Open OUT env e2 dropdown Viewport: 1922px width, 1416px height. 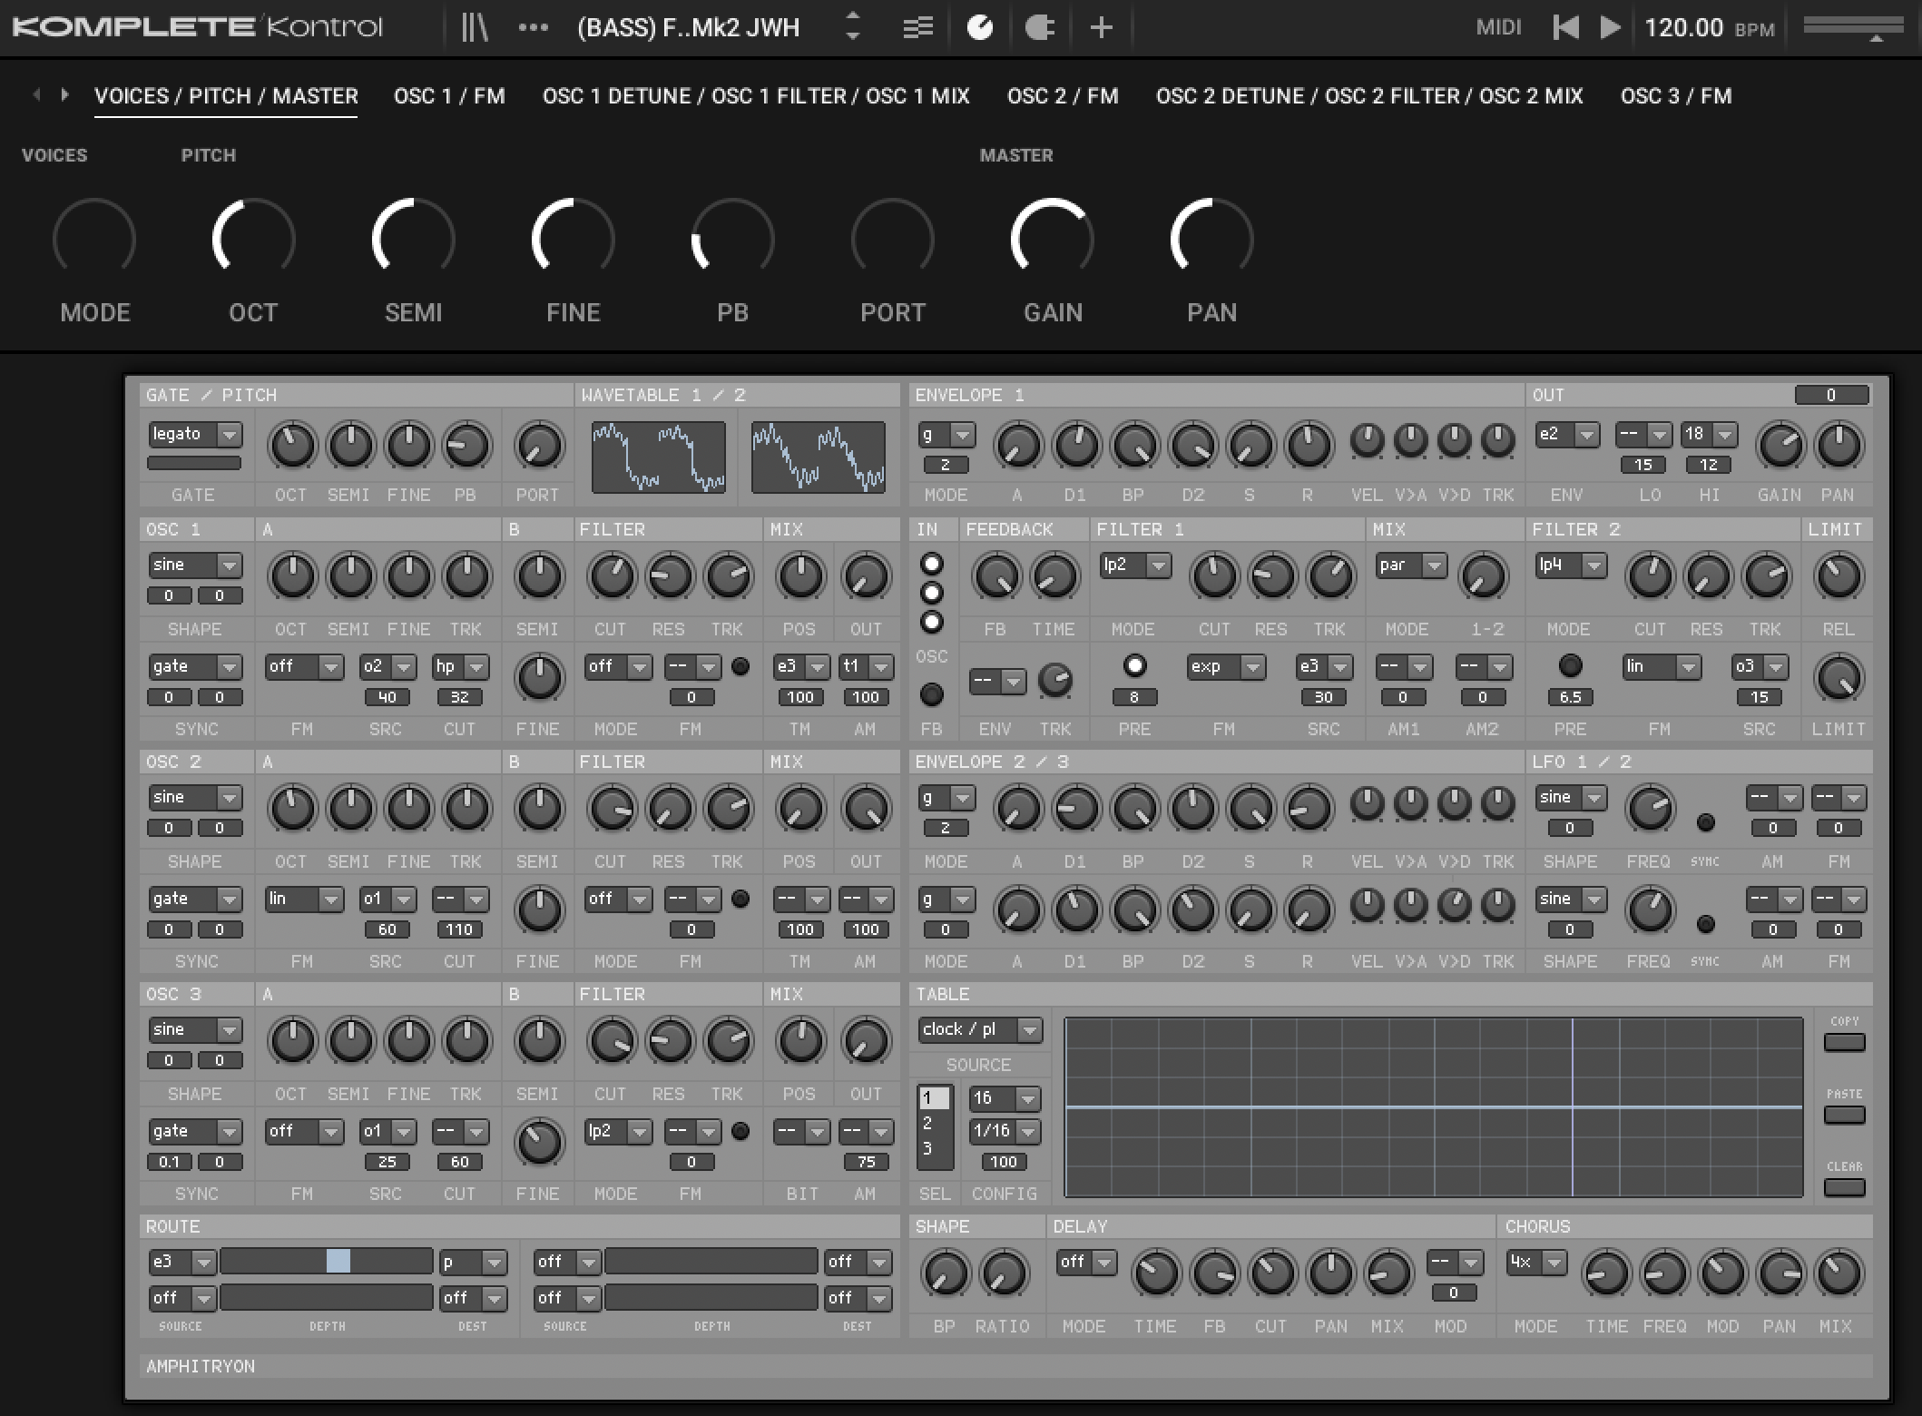1567,435
